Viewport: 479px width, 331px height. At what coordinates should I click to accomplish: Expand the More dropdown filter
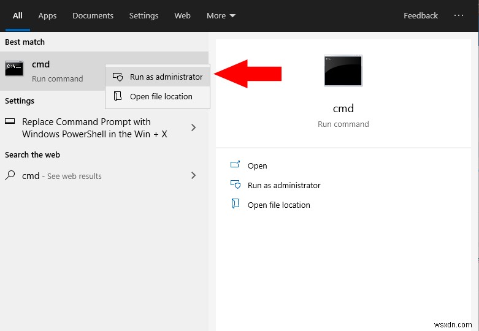pos(221,16)
